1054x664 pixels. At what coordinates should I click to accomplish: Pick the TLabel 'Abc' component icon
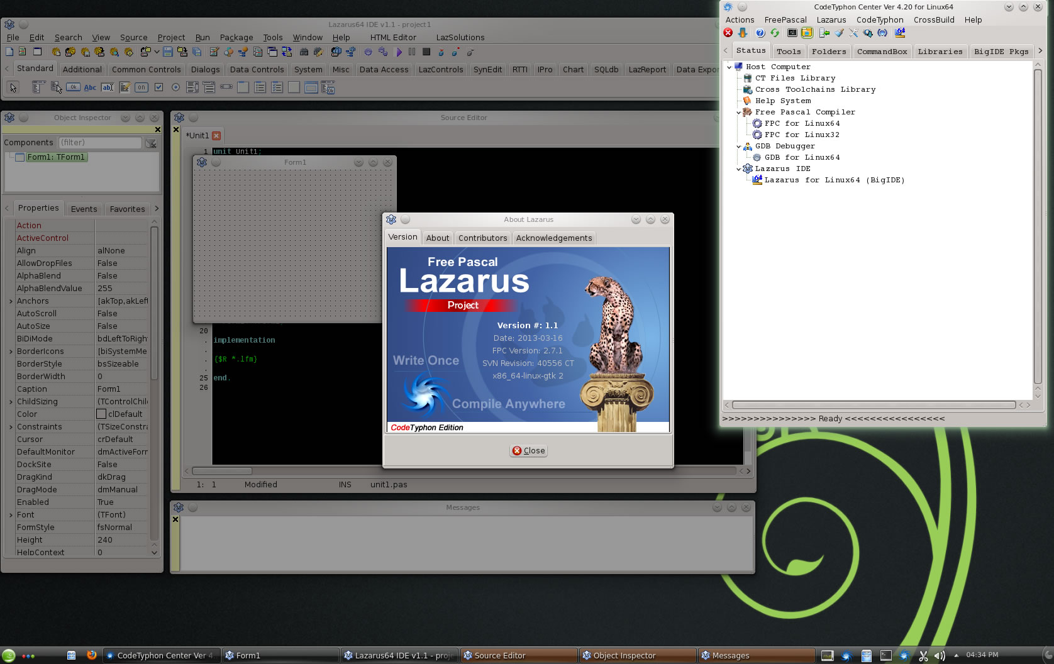tap(90, 87)
